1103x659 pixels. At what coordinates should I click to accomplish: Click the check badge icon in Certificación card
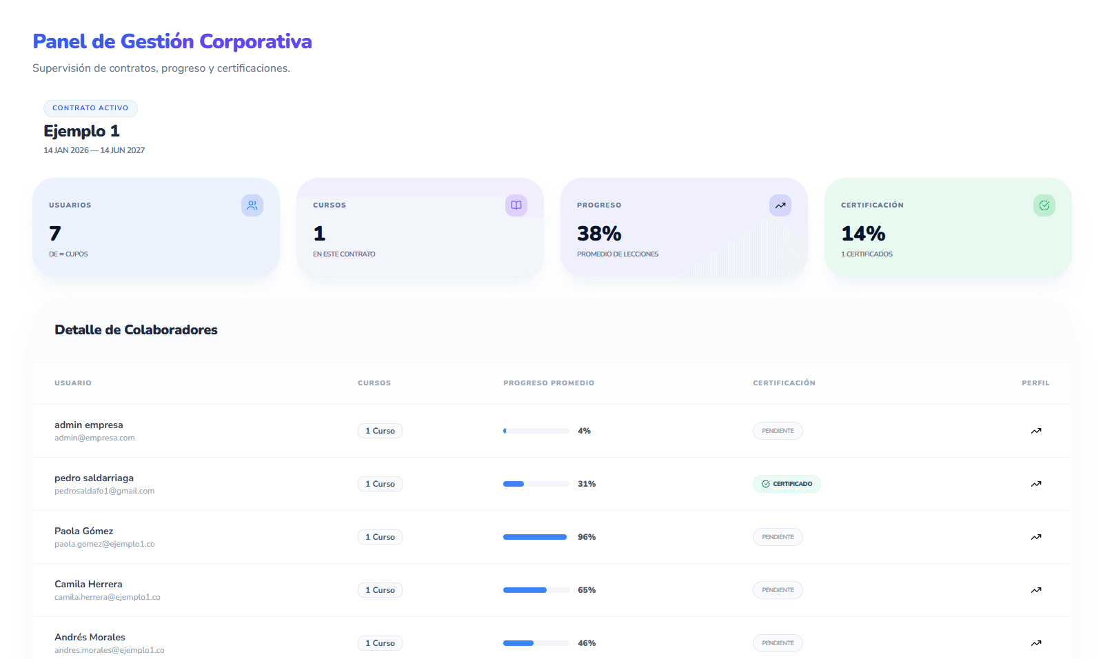1044,205
